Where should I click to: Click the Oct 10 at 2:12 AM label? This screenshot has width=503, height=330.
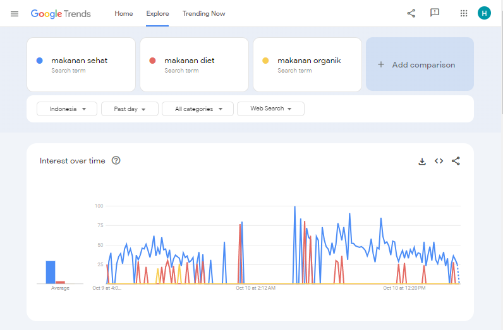[256, 288]
